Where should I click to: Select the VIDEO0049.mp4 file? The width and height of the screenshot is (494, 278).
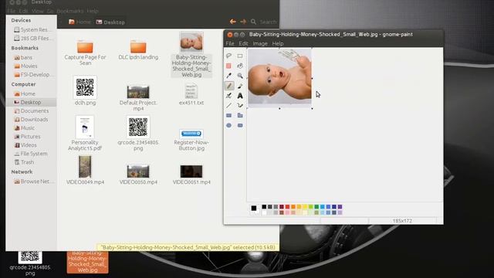[85, 171]
